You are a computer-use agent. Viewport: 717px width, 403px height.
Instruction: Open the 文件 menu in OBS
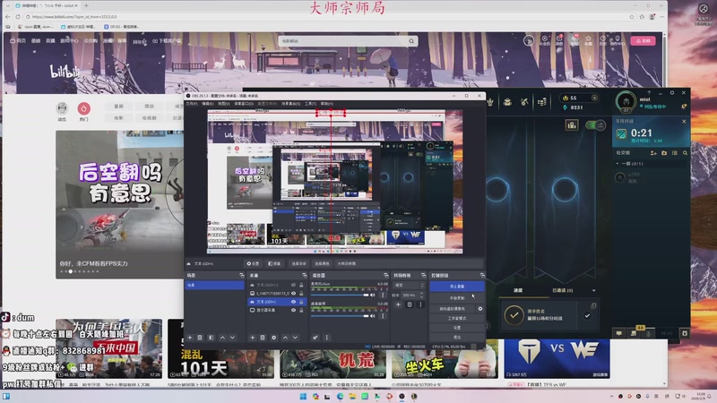tap(191, 104)
